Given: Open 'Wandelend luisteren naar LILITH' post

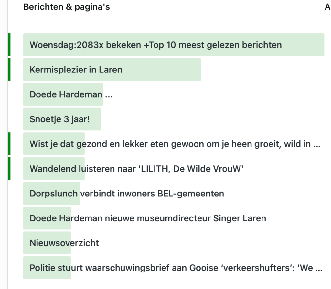Looking at the screenshot, I should [136, 169].
